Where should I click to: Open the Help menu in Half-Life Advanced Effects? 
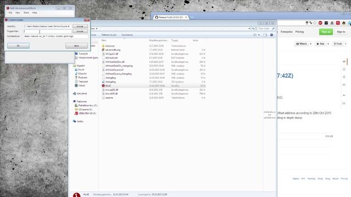(35, 13)
